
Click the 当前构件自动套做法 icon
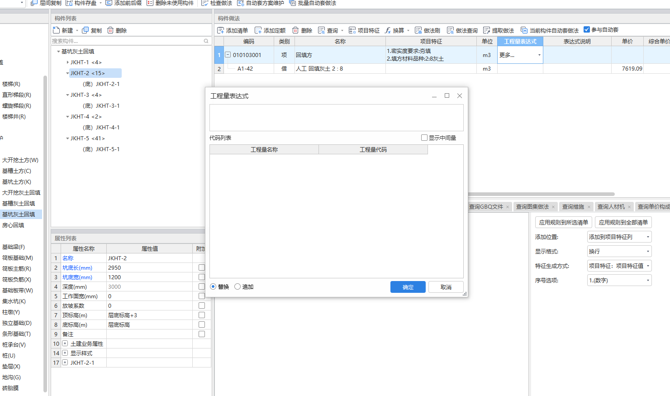point(524,30)
